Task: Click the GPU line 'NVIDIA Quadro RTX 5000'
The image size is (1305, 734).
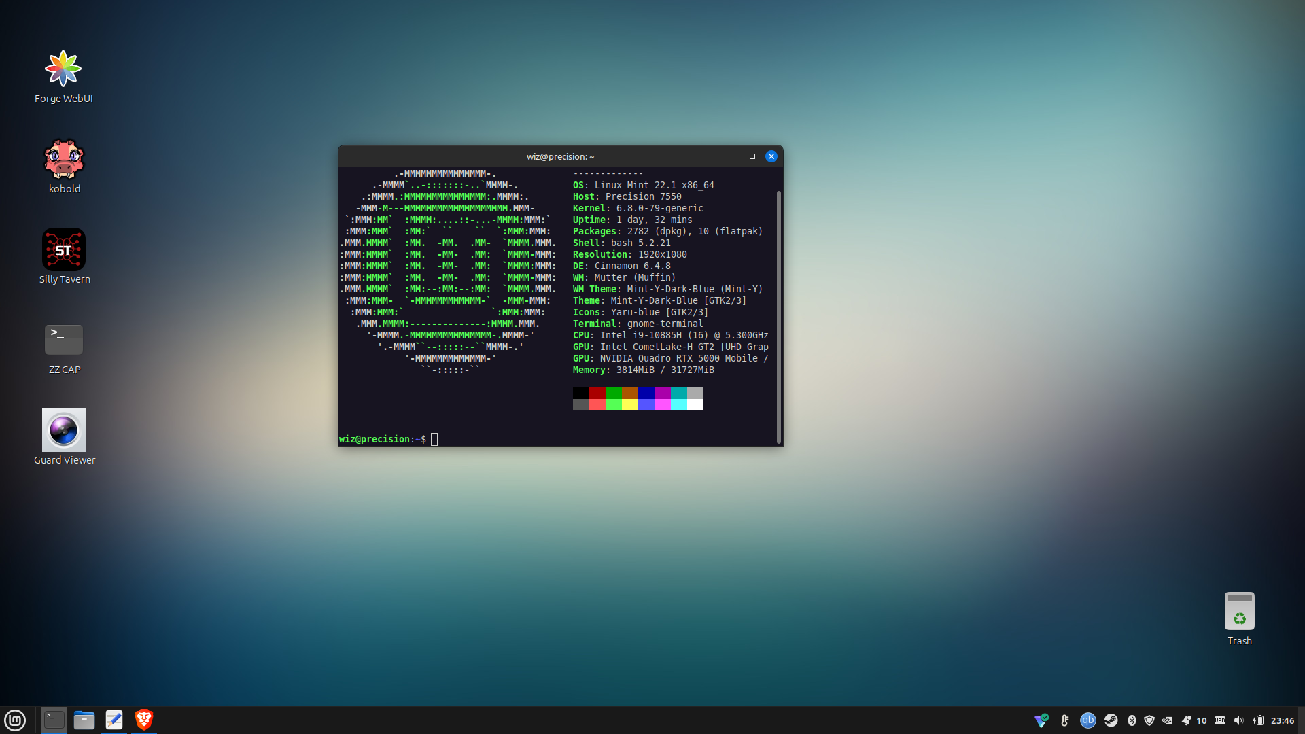Action: (670, 358)
